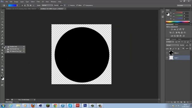
Task: Select the Brush tool
Action: pos(2,35)
